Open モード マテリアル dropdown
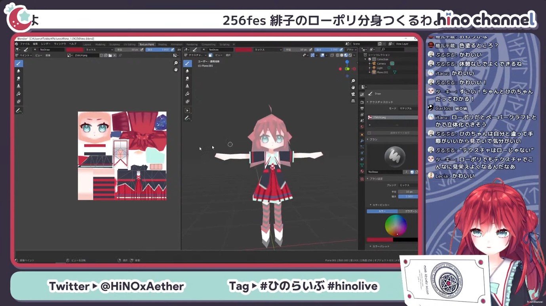This screenshot has width=546, height=306. (408, 108)
